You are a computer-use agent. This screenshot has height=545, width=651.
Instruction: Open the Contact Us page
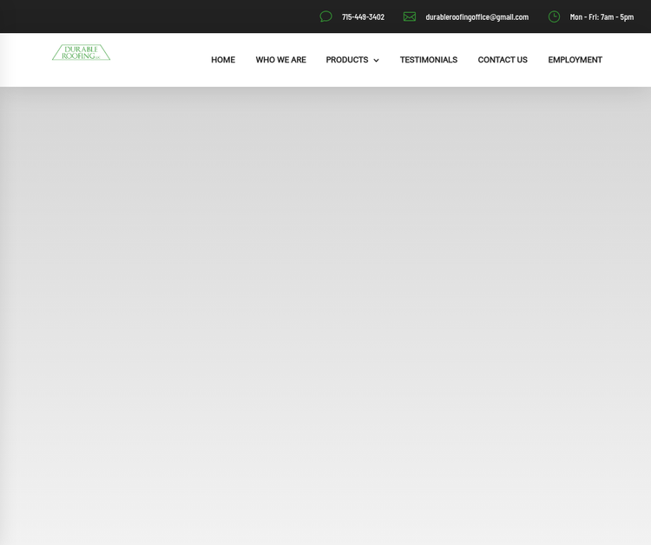pyautogui.click(x=503, y=60)
